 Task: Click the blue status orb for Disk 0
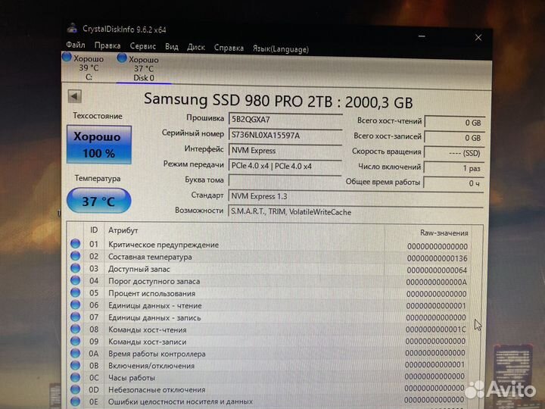coord(122,58)
